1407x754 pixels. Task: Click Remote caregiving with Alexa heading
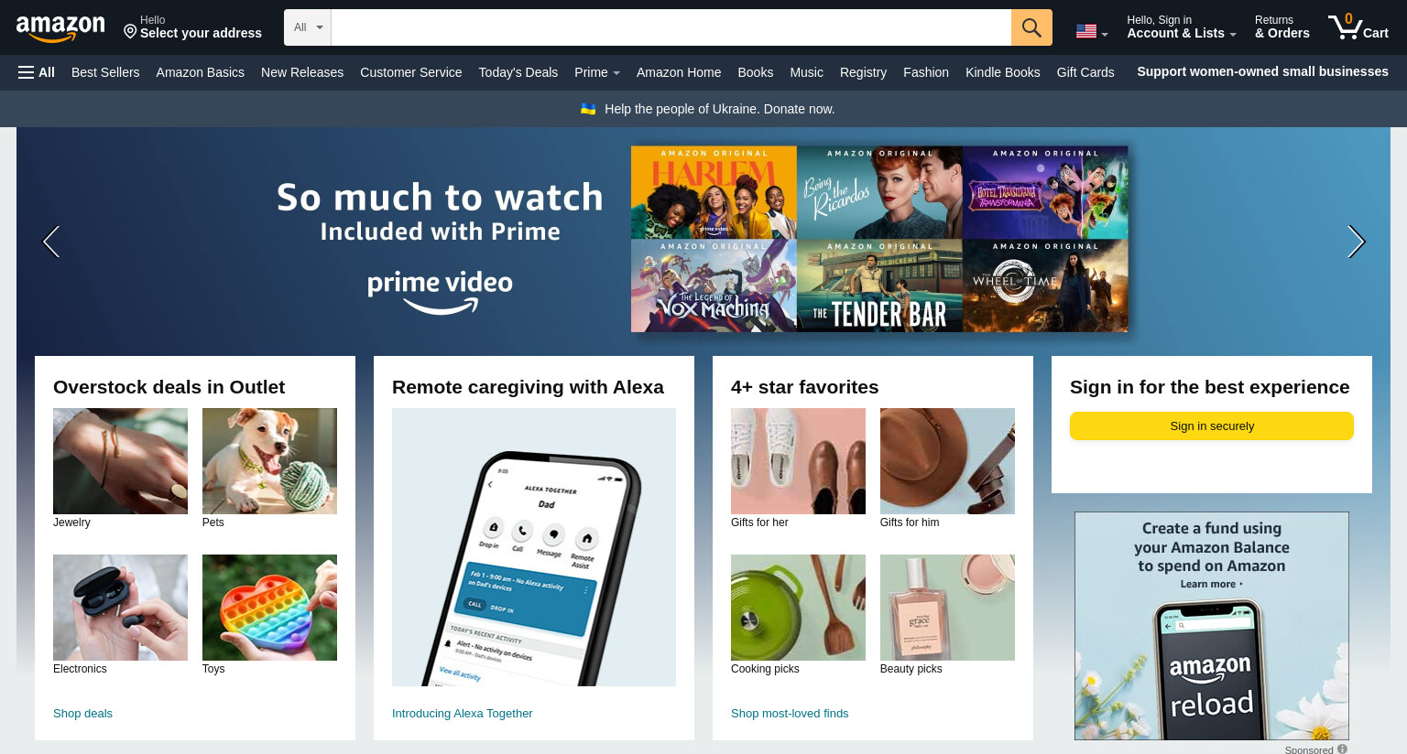point(528,387)
